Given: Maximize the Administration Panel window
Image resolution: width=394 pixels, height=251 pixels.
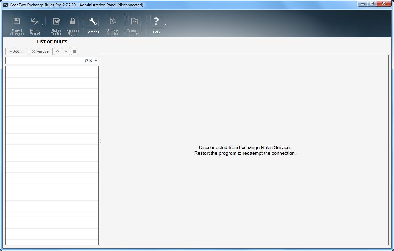Looking at the screenshot, I should [x=372, y=4].
